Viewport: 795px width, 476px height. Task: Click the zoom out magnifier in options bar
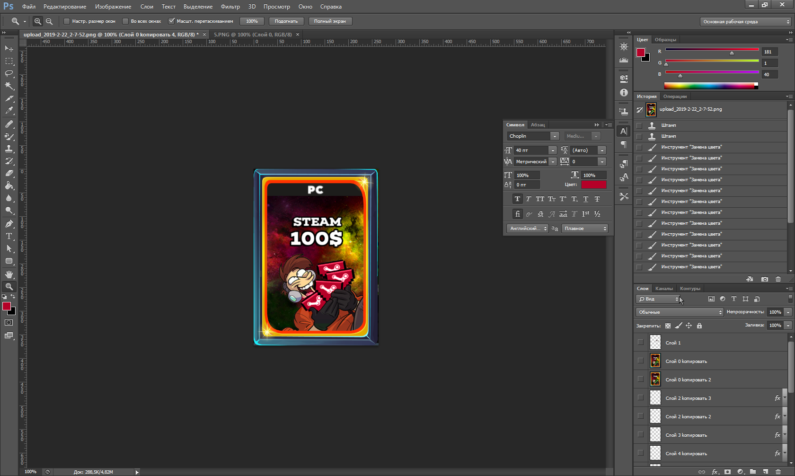point(49,21)
